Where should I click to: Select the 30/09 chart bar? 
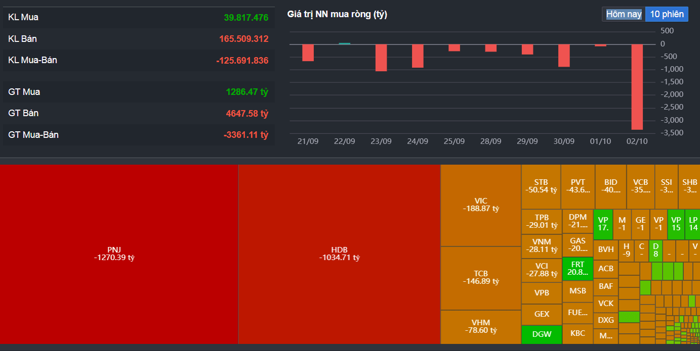[x=564, y=56]
